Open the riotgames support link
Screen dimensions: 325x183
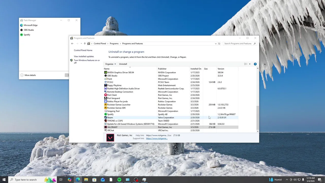pos(157,139)
